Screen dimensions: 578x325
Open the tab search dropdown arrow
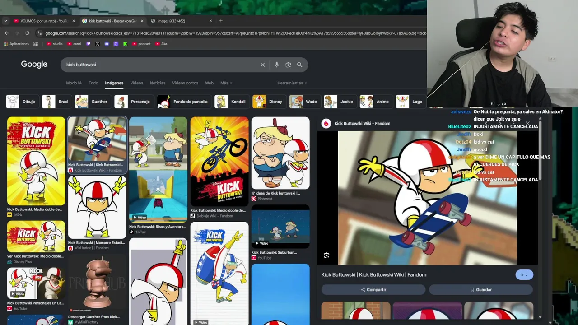pos(5,21)
